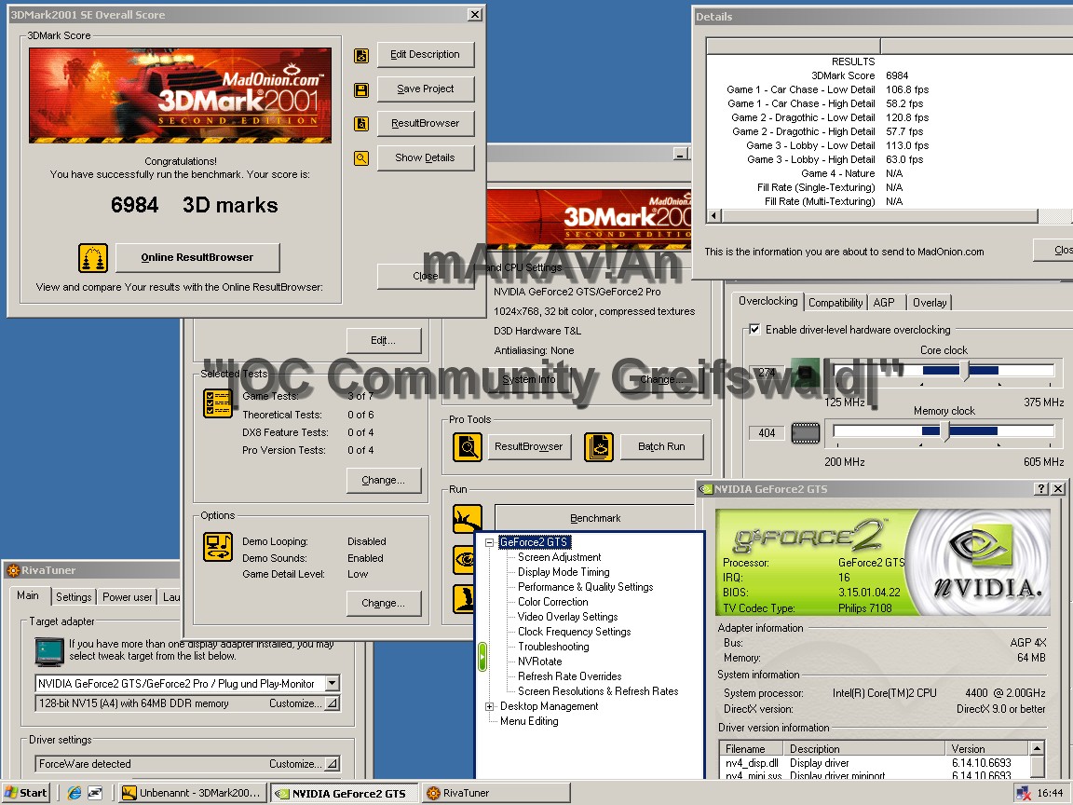Screen dimensions: 1073x805
Task: Select NVRotate tree item
Action: click(x=539, y=662)
